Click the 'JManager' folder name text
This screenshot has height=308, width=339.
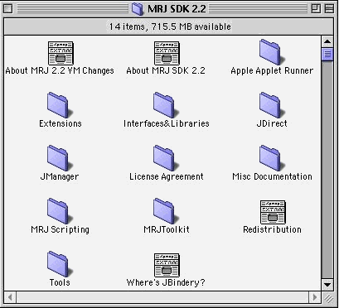60,176
